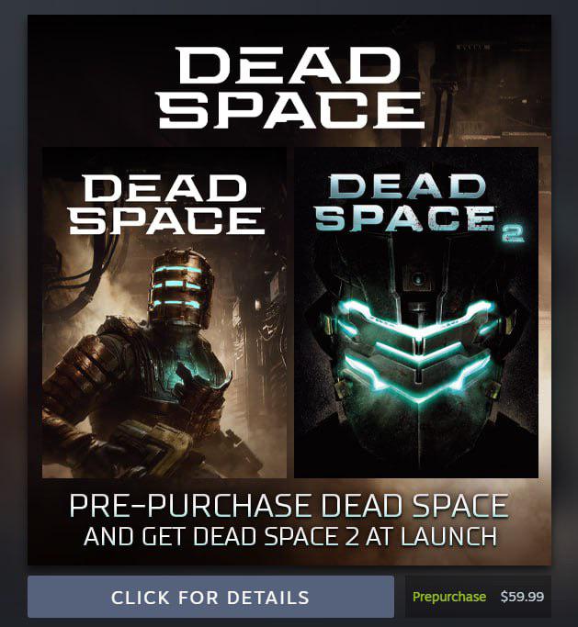Click the Dead Space 2 logo on the right cover
This screenshot has width=578, height=627.
tap(416, 208)
